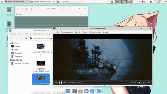Click the 12:14 duration label
This screenshot has width=167, height=94.
coord(133,83)
